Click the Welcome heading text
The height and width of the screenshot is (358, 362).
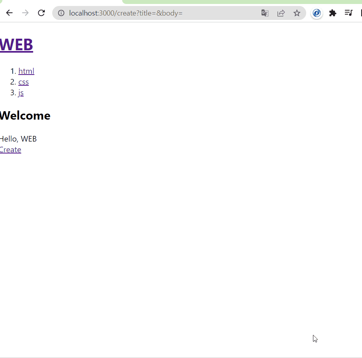coord(25,116)
